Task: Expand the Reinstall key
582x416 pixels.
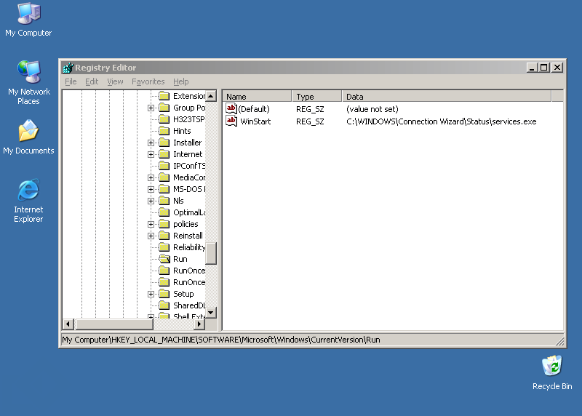Action: (x=151, y=236)
